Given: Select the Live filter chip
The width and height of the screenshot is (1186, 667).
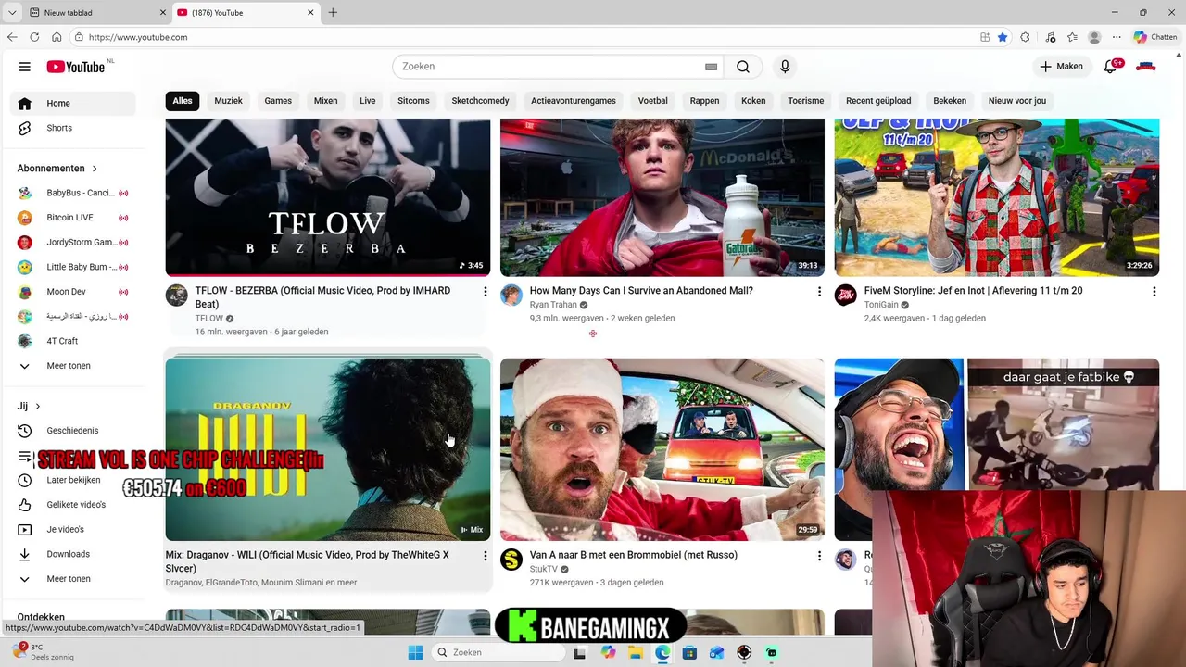Looking at the screenshot, I should click(x=368, y=101).
